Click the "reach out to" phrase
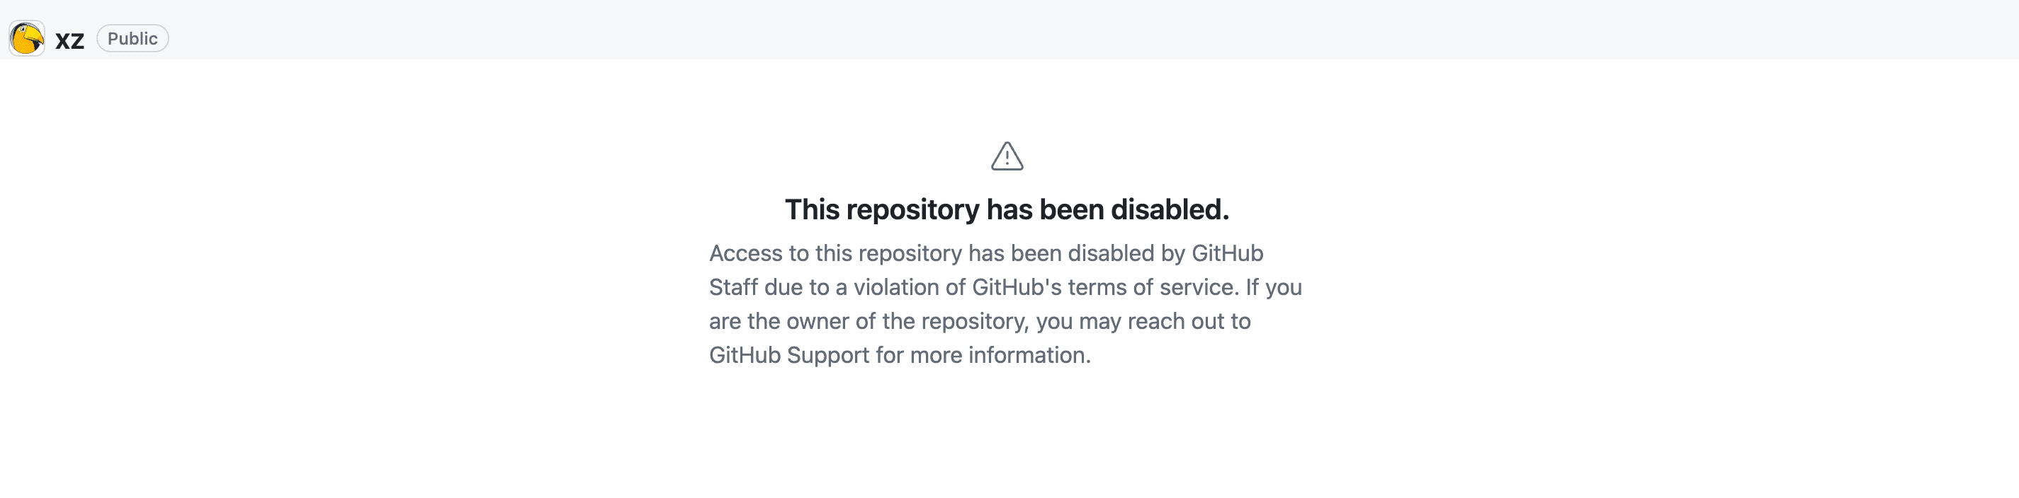This screenshot has width=2019, height=498. tap(1189, 322)
